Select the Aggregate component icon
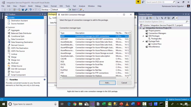The width and height of the screenshot is (191, 107). click(x=9, y=30)
